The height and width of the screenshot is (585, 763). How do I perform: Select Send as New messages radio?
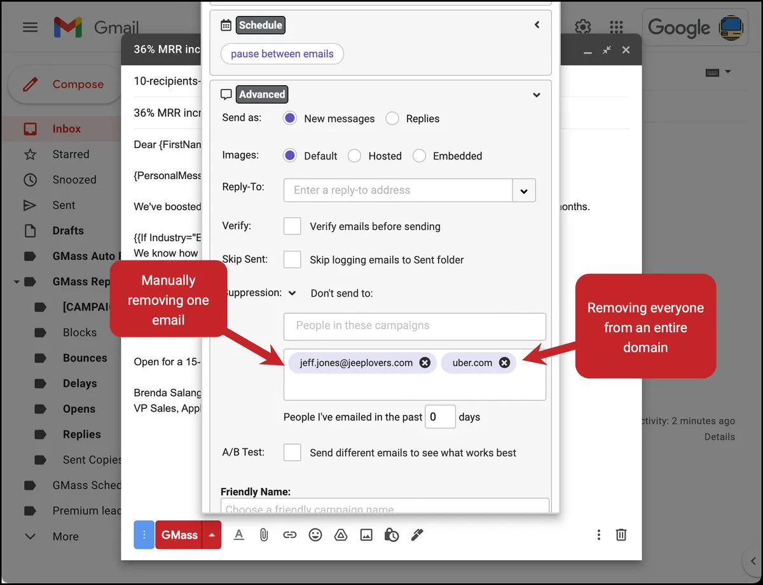click(290, 118)
